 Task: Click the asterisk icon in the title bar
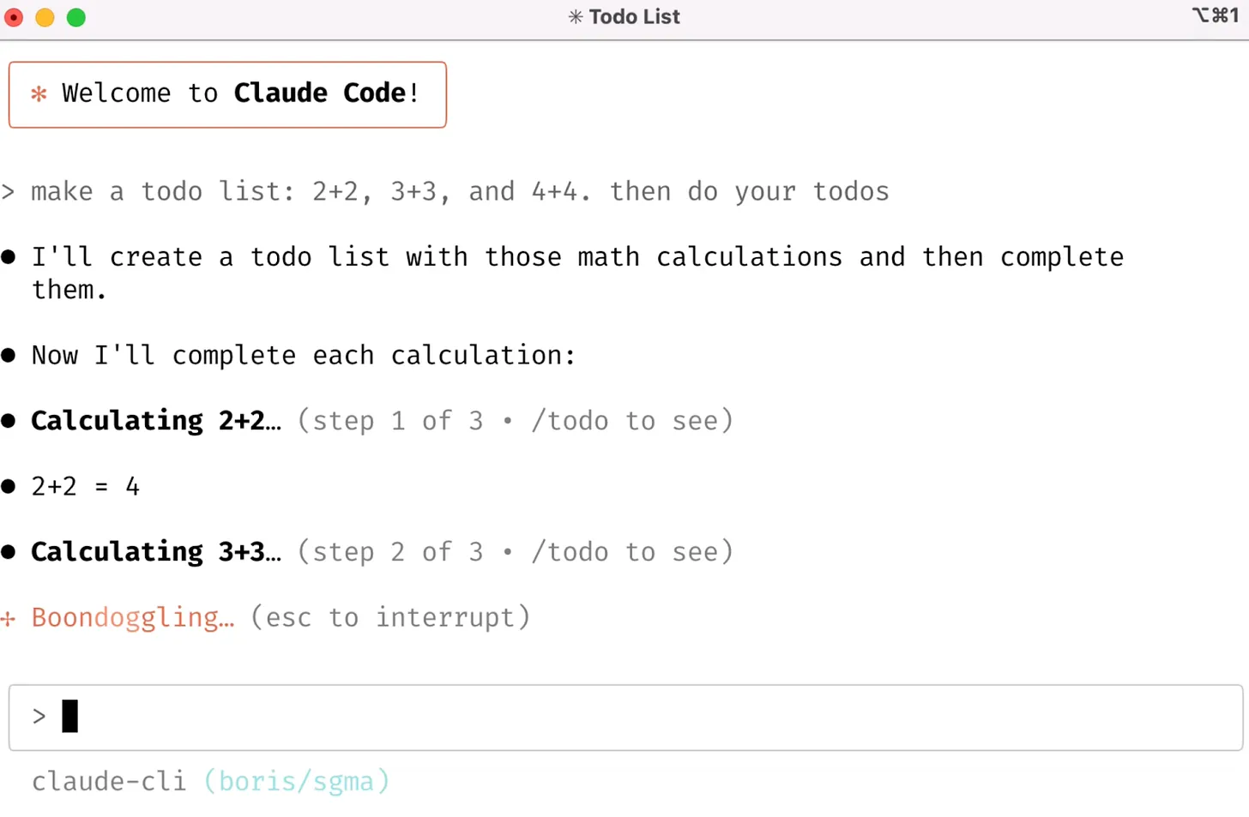click(x=573, y=16)
